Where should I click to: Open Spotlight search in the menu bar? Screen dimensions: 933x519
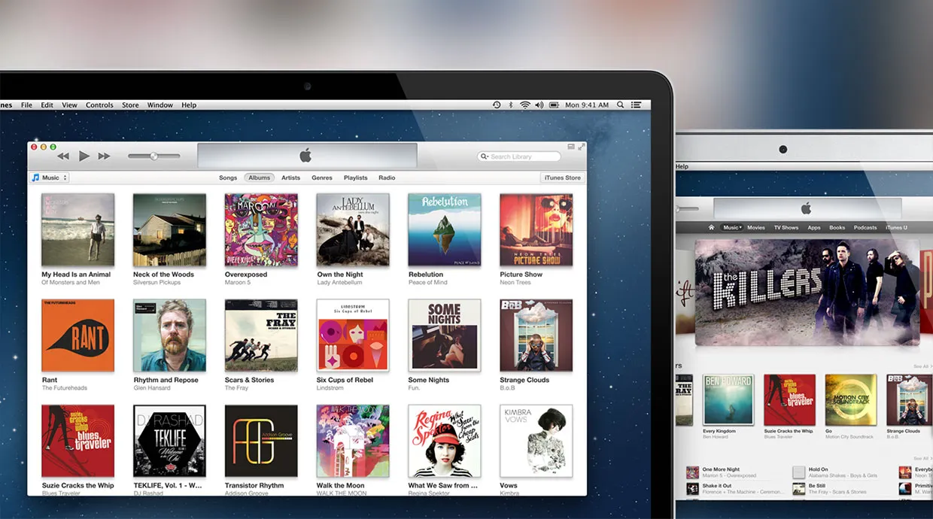click(621, 105)
